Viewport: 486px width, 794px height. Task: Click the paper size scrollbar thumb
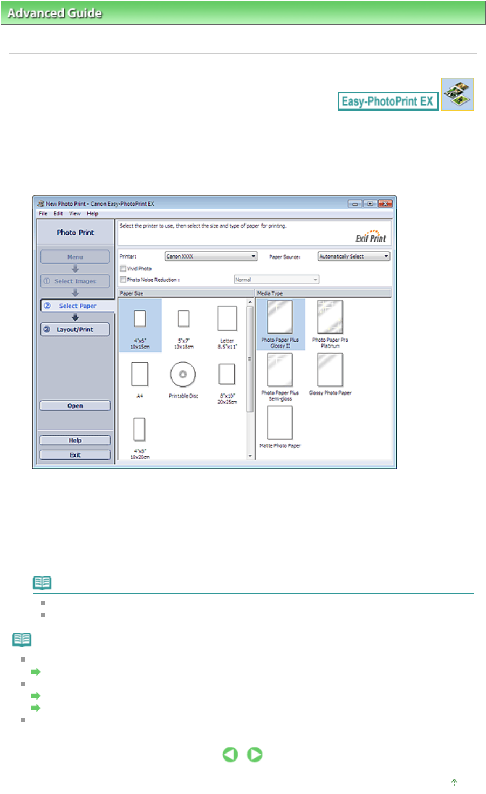tap(249, 359)
